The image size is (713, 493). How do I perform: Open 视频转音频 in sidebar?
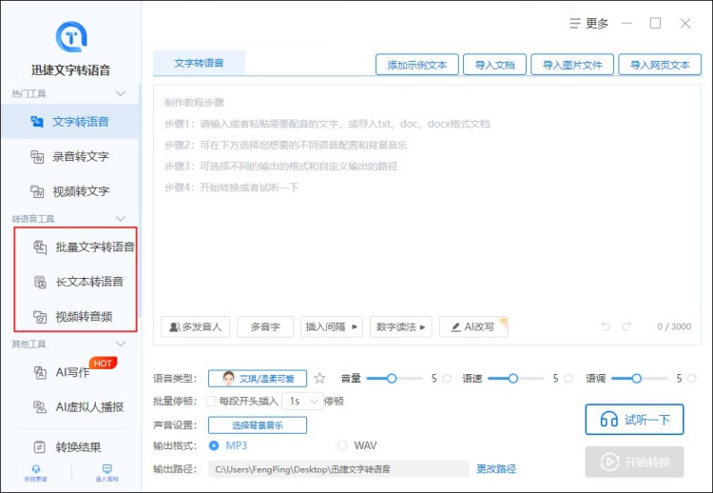coord(75,316)
